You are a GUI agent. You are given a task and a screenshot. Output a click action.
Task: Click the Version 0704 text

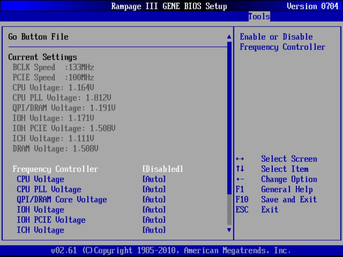point(313,6)
